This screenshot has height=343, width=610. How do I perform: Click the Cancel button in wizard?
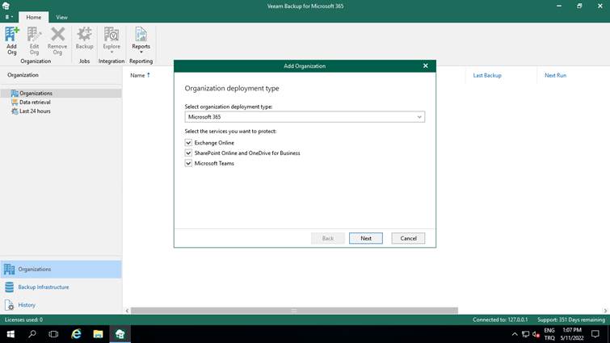tap(408, 238)
